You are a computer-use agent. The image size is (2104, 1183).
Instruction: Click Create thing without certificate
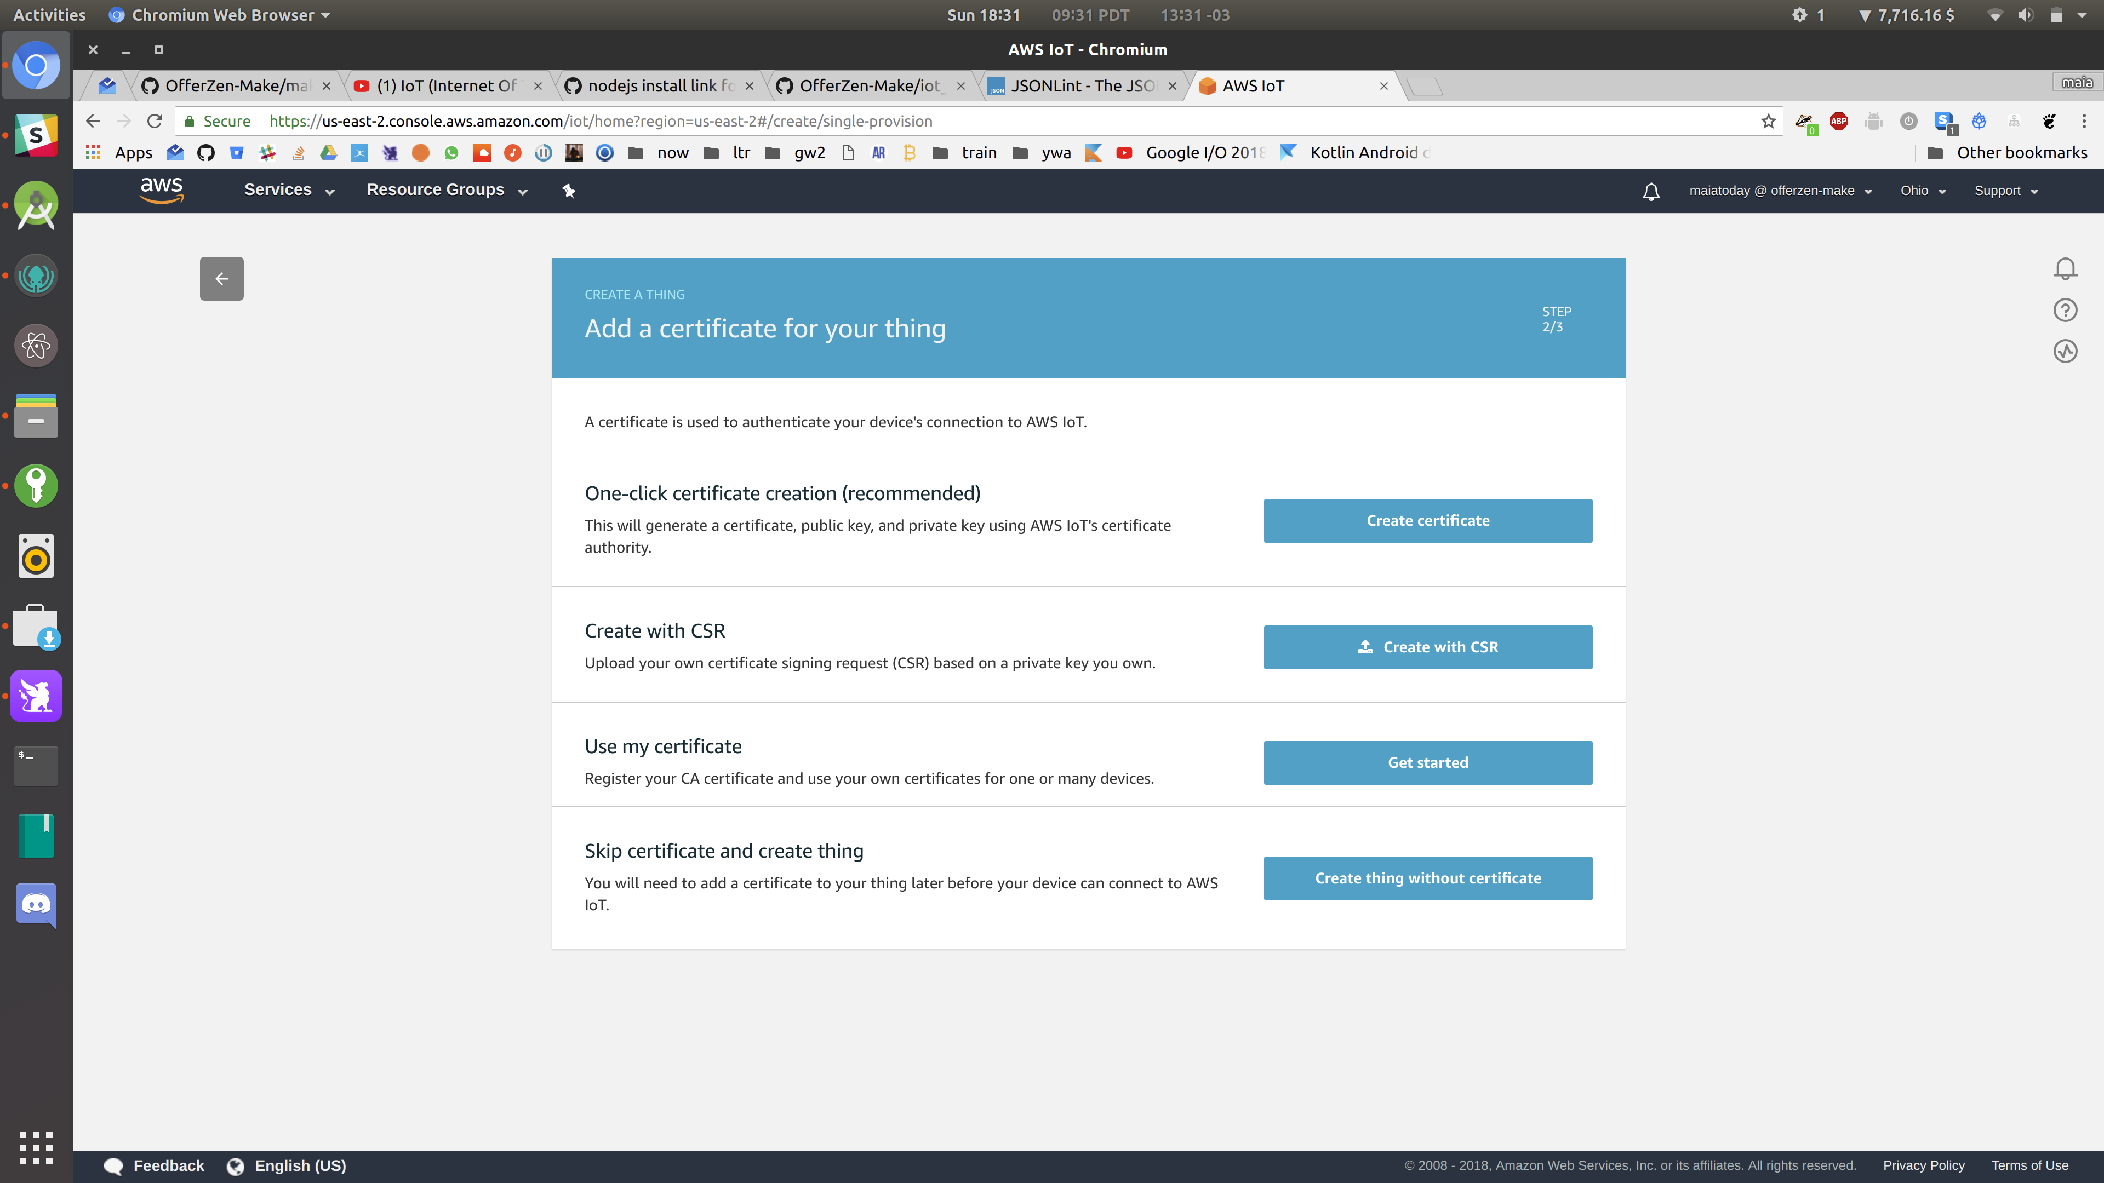coord(1428,878)
